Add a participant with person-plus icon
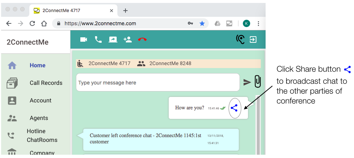Viewport: 354px width, 158px height. pos(128,39)
